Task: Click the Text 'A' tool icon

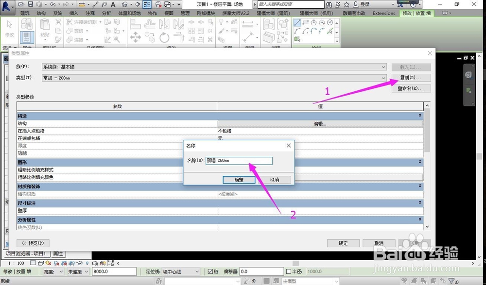Action: click(x=113, y=4)
